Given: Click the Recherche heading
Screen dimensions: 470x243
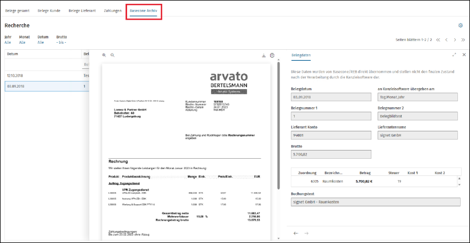Looking at the screenshot, I should point(17,26).
